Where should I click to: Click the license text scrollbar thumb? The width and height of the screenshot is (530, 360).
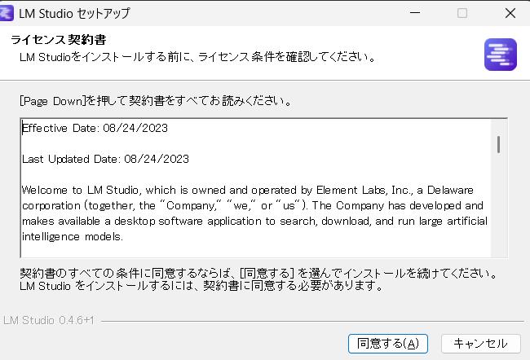(x=498, y=144)
